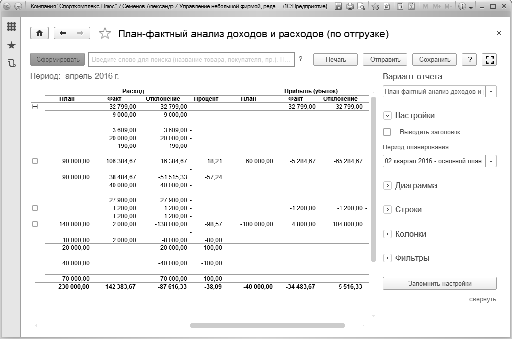Collapse the Настройки section
Viewport: 512px width, 339px height.
click(387, 116)
